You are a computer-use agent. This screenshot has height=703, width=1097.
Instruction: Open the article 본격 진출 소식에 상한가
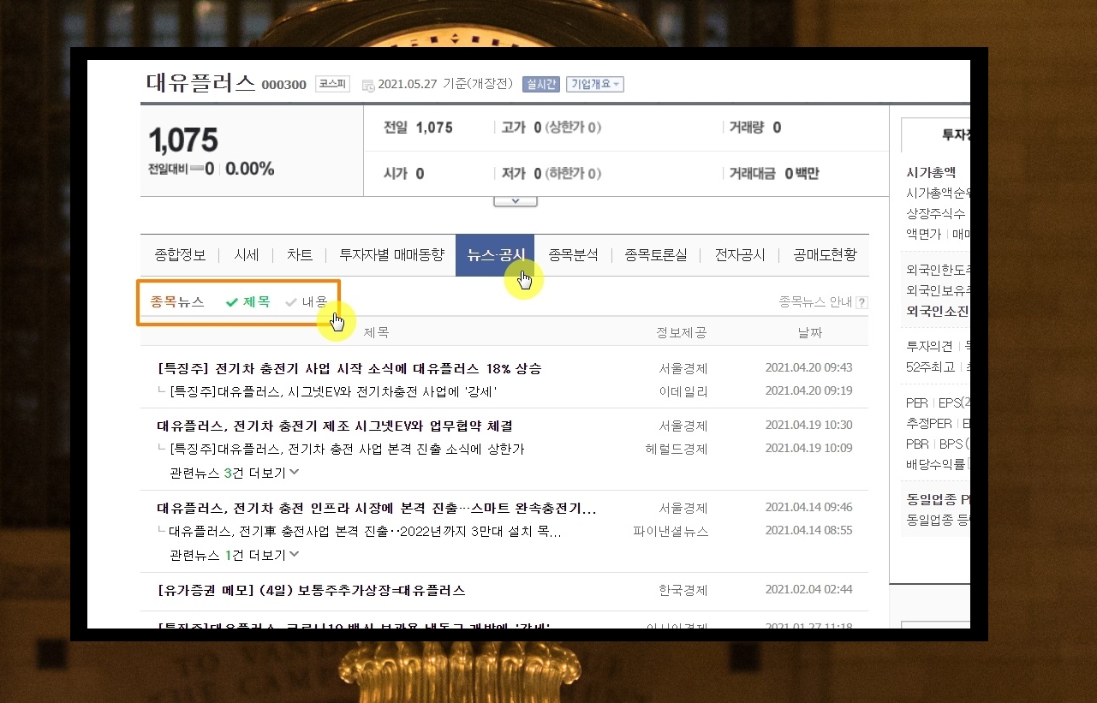[x=347, y=448]
